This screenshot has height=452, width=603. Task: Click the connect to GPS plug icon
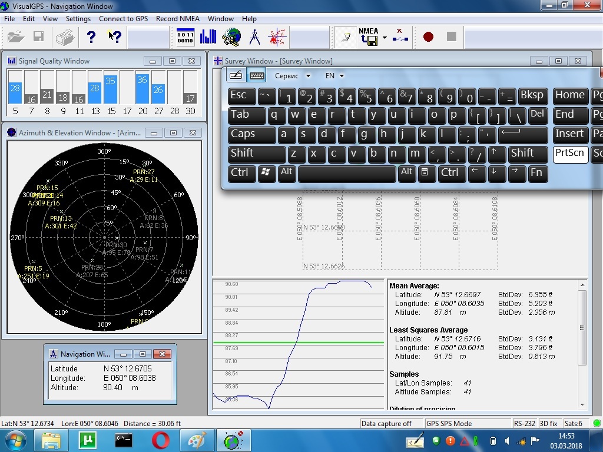346,37
